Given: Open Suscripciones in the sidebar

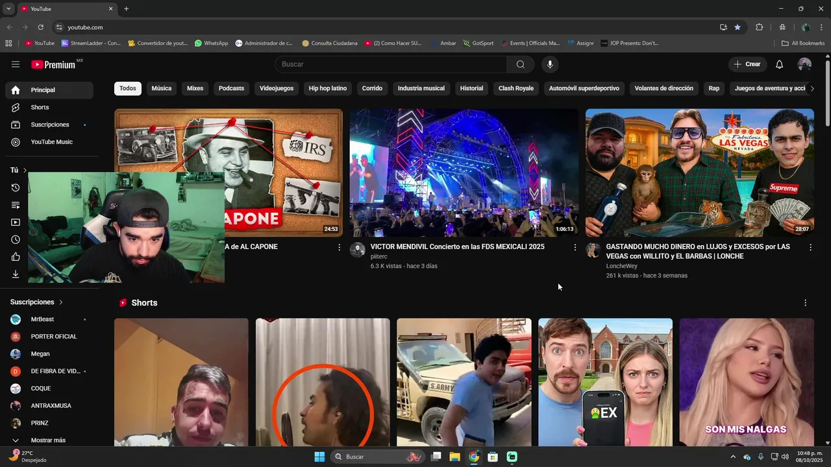Looking at the screenshot, I should coord(49,125).
